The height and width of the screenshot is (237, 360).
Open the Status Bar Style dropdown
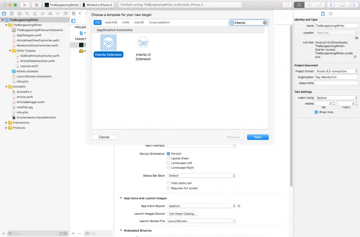(202, 176)
